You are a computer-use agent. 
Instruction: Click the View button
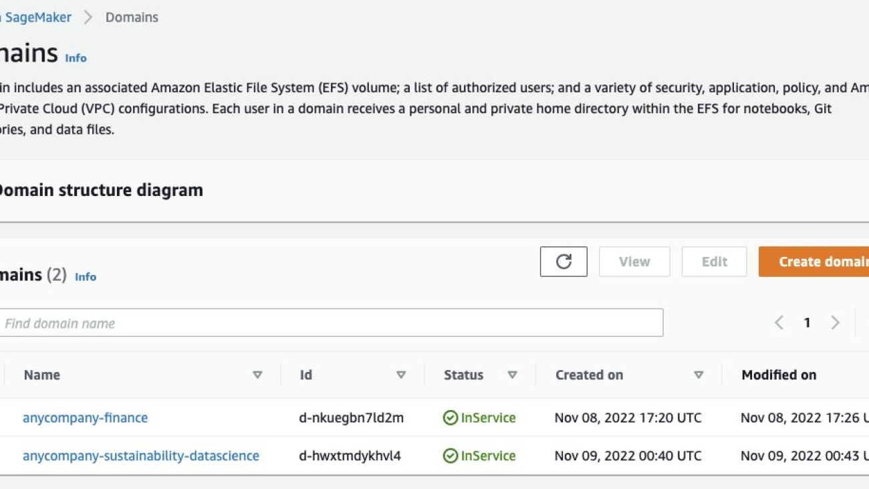(634, 262)
